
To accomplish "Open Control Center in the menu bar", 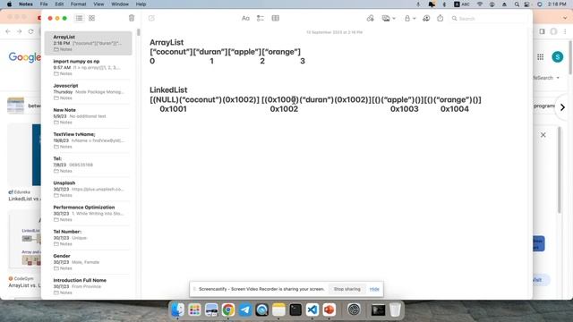I will pyautogui.click(x=526, y=4).
